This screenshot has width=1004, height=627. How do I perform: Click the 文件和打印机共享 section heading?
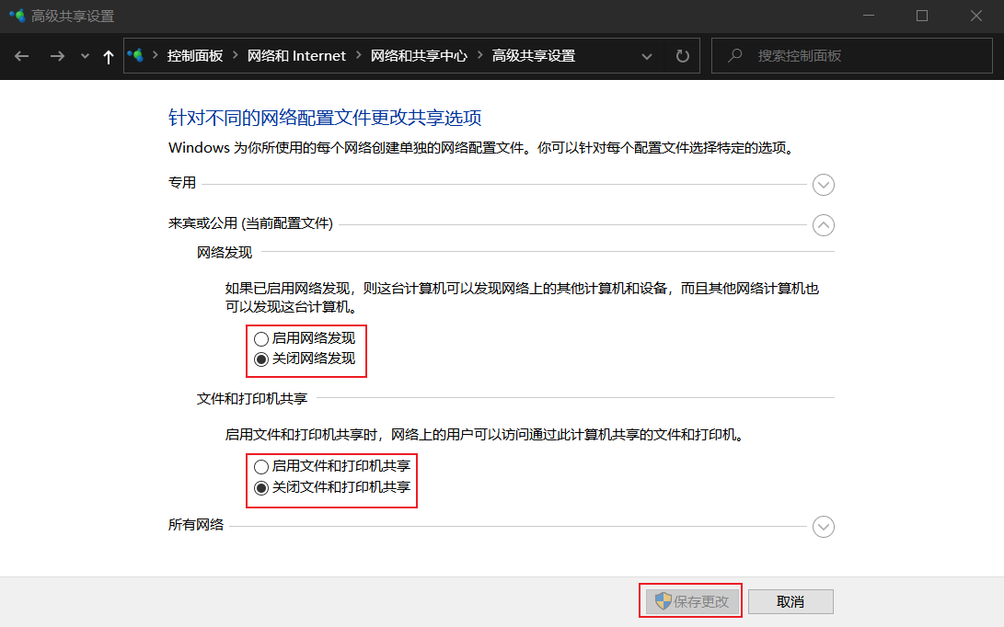pos(251,399)
